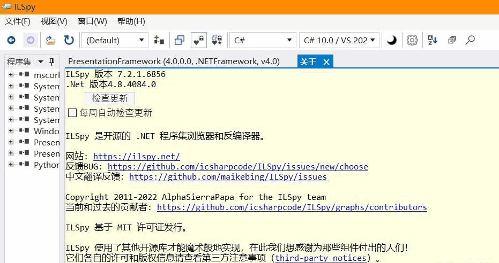The image size is (499, 263).
Task: Open the (Default) assembly list dropdown
Action: (x=115, y=40)
